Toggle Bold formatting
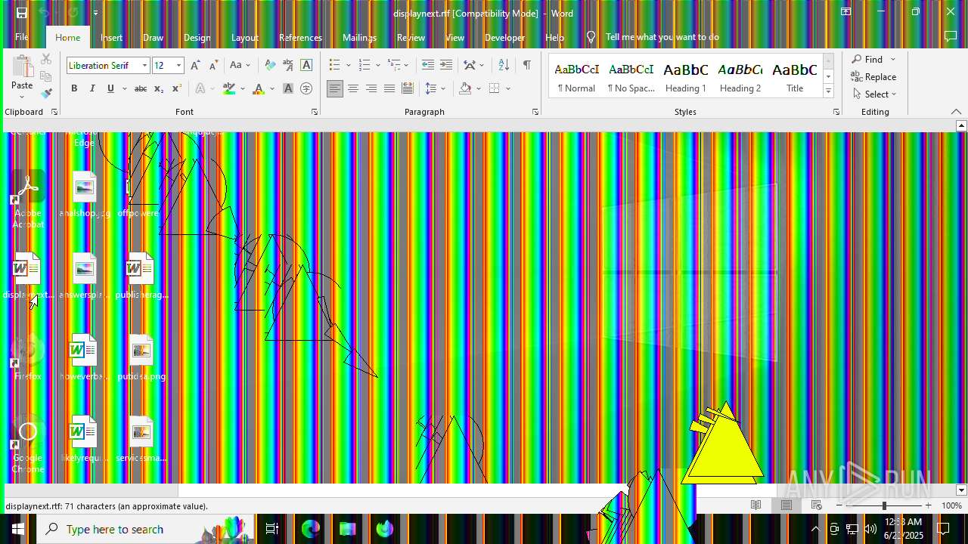 (74, 88)
